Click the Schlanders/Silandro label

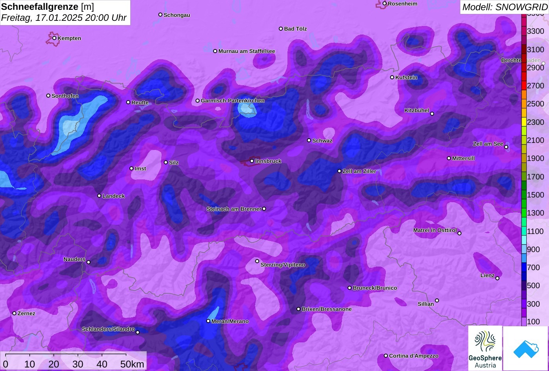108,329
